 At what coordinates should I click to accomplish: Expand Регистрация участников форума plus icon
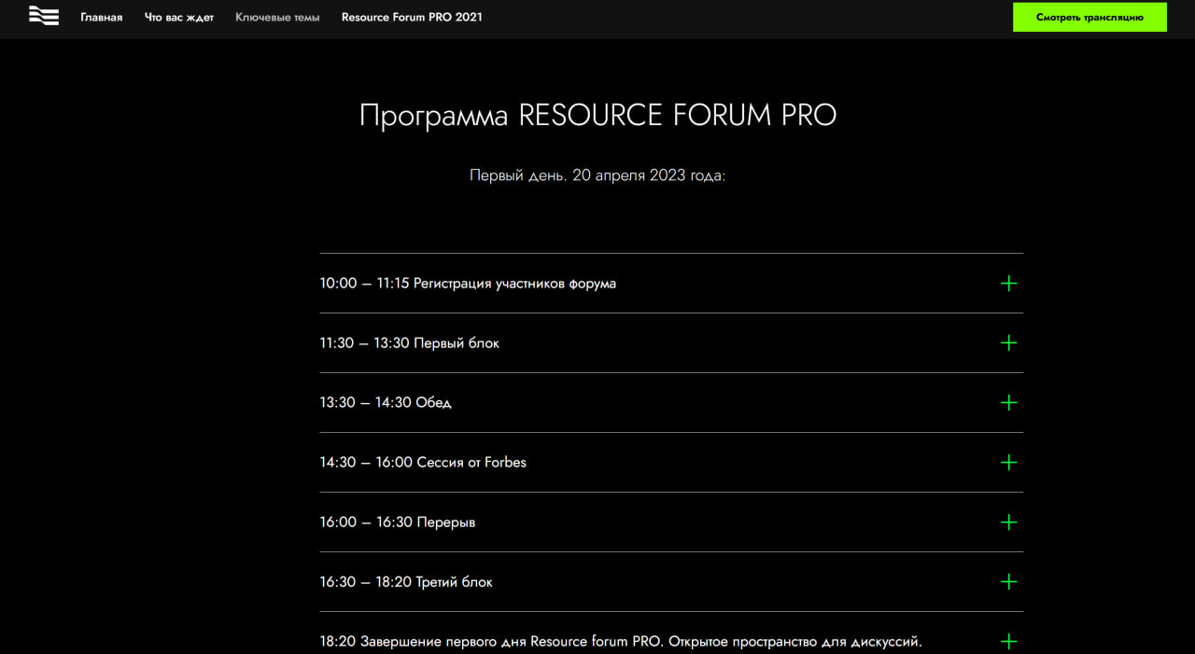tap(1008, 283)
